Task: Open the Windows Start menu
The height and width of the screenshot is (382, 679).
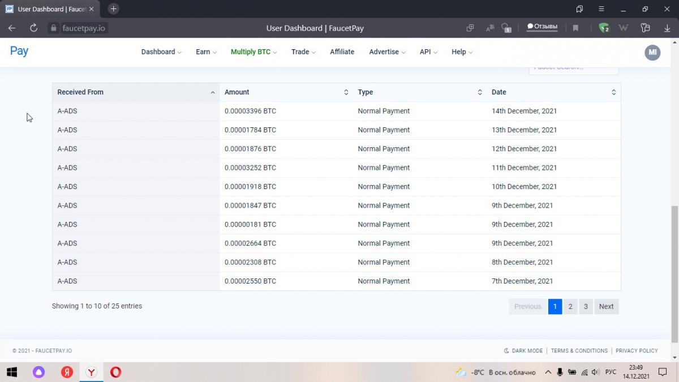Action: (x=11, y=372)
